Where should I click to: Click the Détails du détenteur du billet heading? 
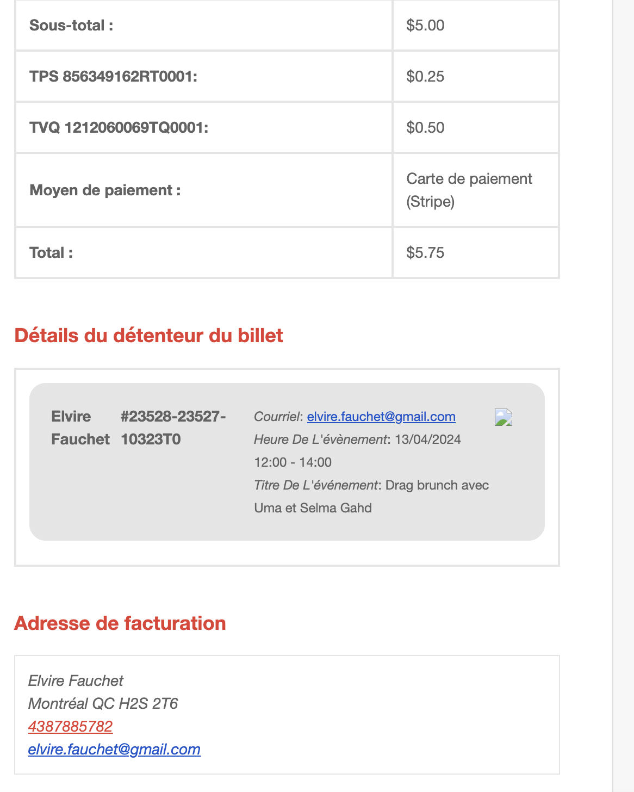(148, 336)
